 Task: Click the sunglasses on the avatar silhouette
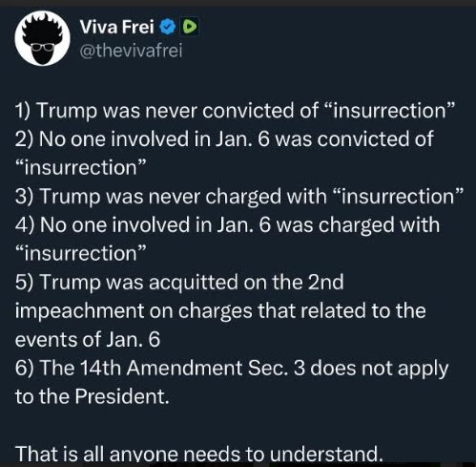pyautogui.click(x=43, y=47)
